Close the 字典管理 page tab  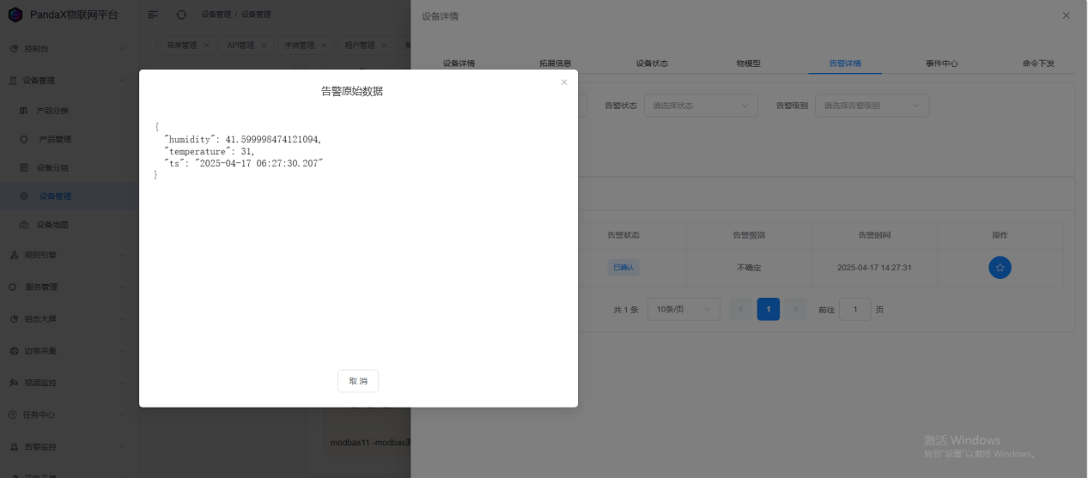324,45
